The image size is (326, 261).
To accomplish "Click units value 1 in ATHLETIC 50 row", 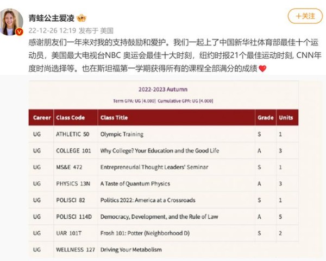I will click(280, 135).
